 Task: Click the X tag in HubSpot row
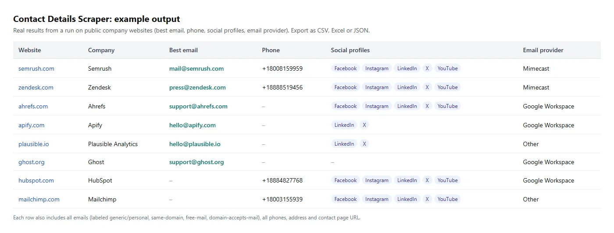click(427, 180)
